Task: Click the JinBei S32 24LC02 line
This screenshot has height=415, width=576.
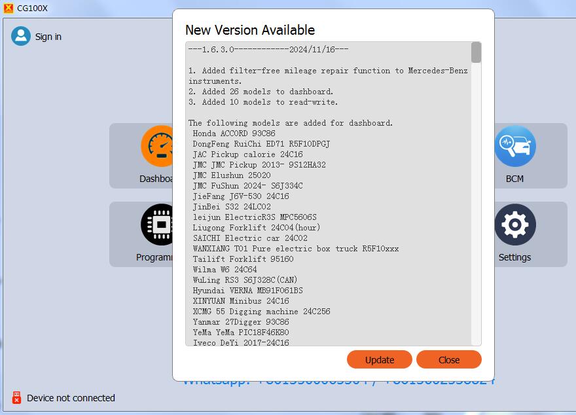Action: tap(232, 207)
